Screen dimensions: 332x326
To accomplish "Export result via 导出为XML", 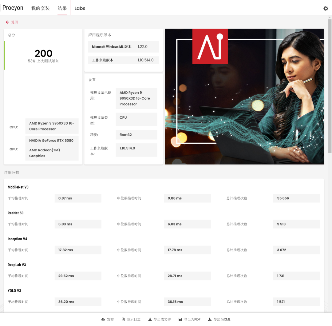I will point(222,319).
